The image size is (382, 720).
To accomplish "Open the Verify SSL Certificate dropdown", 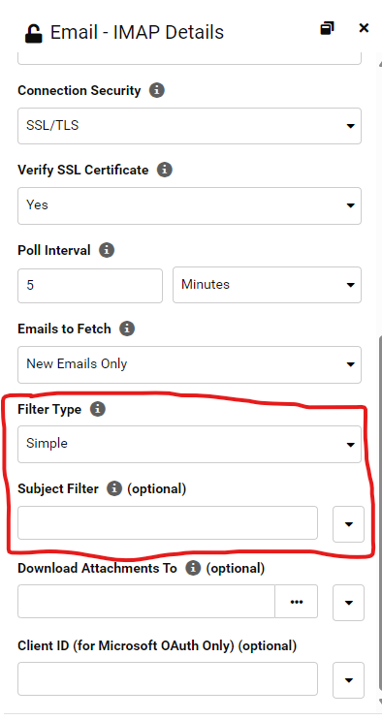I will (x=189, y=205).
